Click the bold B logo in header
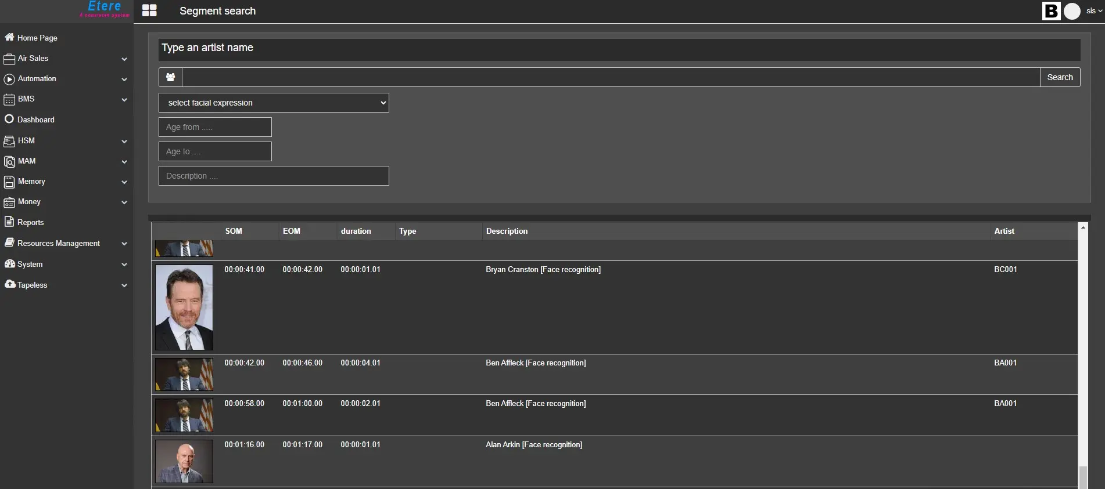1105x489 pixels. (x=1051, y=11)
